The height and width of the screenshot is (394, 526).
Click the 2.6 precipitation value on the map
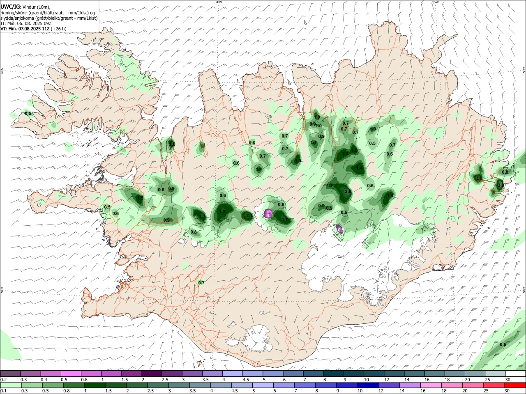click(348, 192)
